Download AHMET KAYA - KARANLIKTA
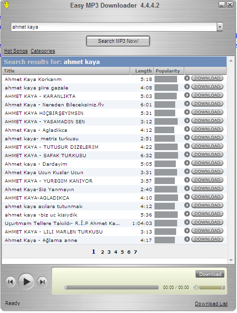Screen dimensions: 237x313 207,95
